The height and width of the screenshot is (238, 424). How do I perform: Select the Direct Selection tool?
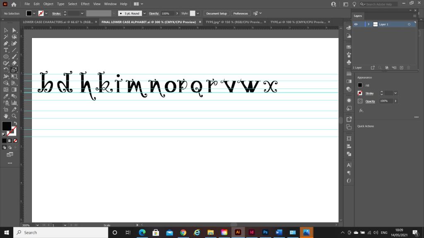pyautogui.click(x=14, y=30)
